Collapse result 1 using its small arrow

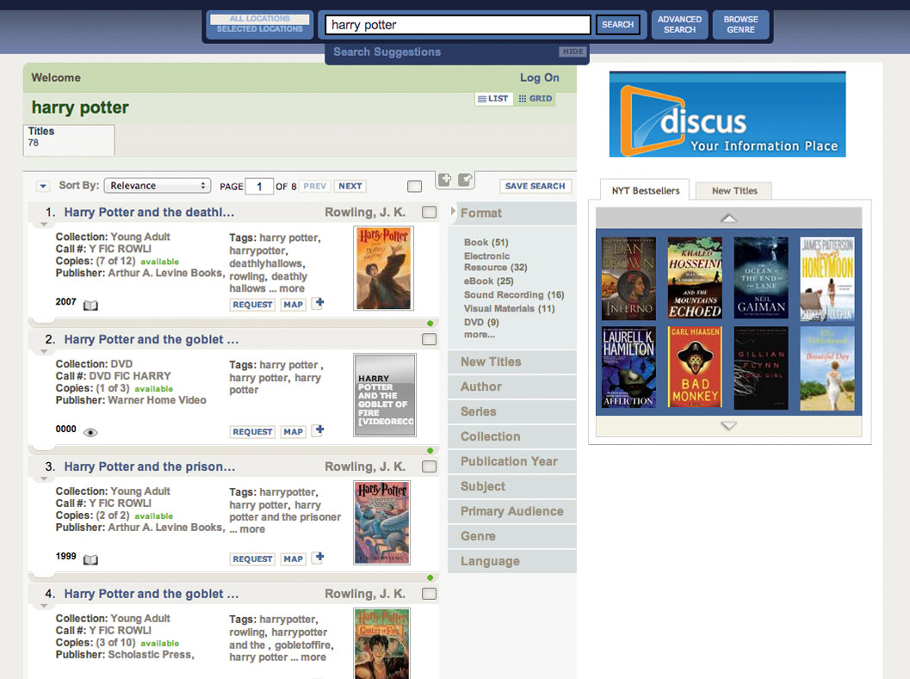tap(44, 225)
